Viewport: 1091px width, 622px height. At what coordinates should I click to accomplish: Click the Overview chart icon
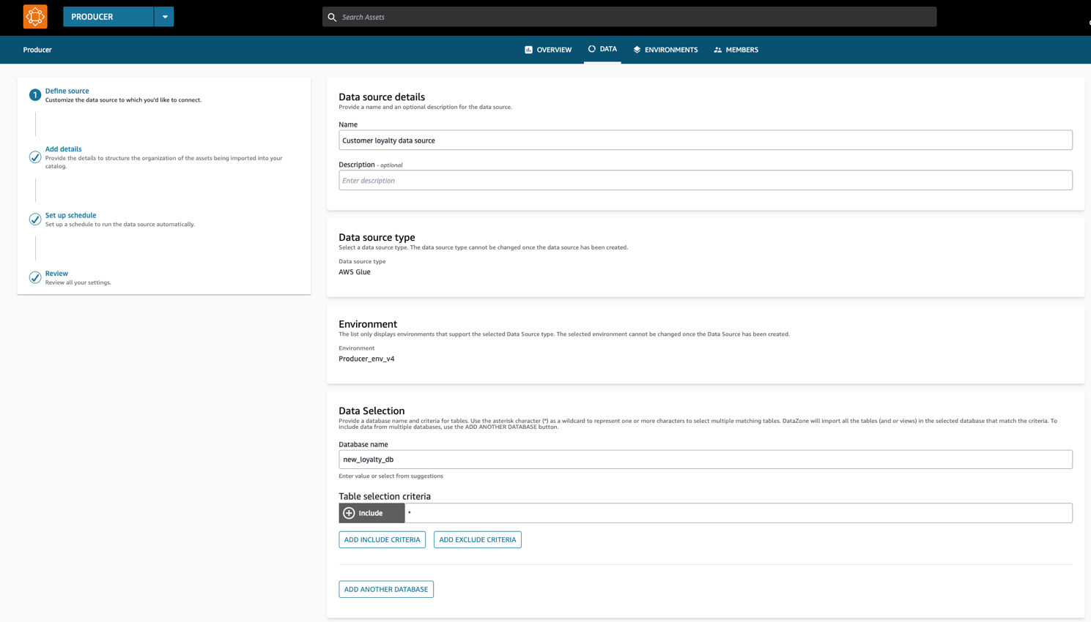pos(528,50)
